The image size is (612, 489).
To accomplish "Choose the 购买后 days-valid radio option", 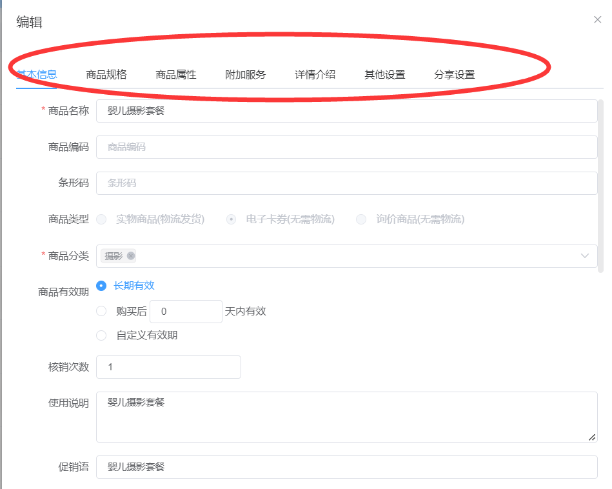I will (101, 311).
